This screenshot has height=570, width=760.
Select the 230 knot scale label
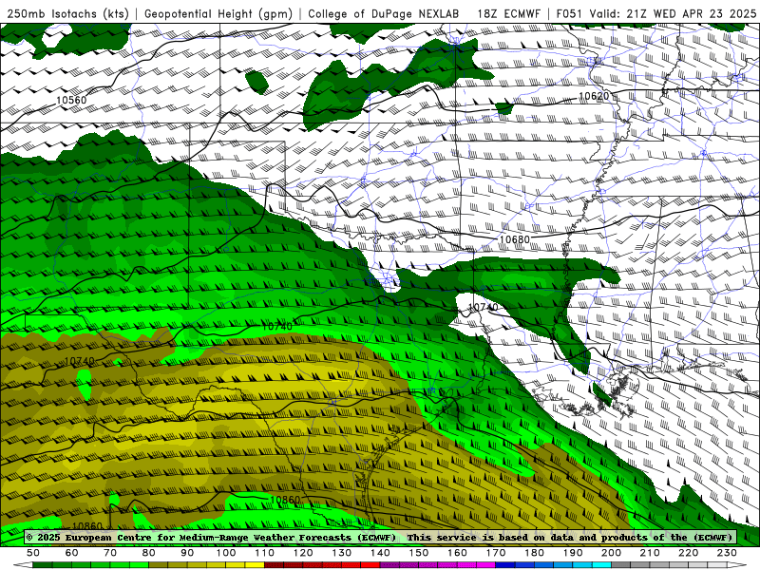pyautogui.click(x=727, y=553)
